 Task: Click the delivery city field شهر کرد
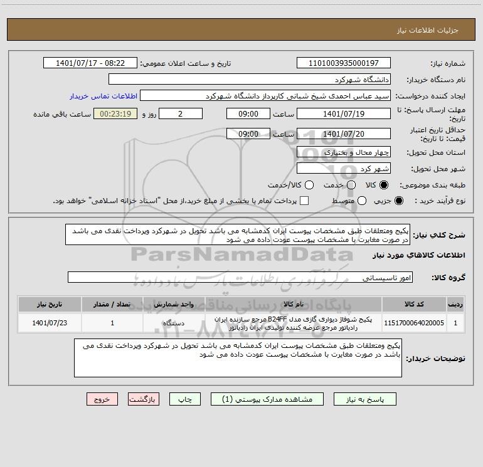(x=344, y=168)
